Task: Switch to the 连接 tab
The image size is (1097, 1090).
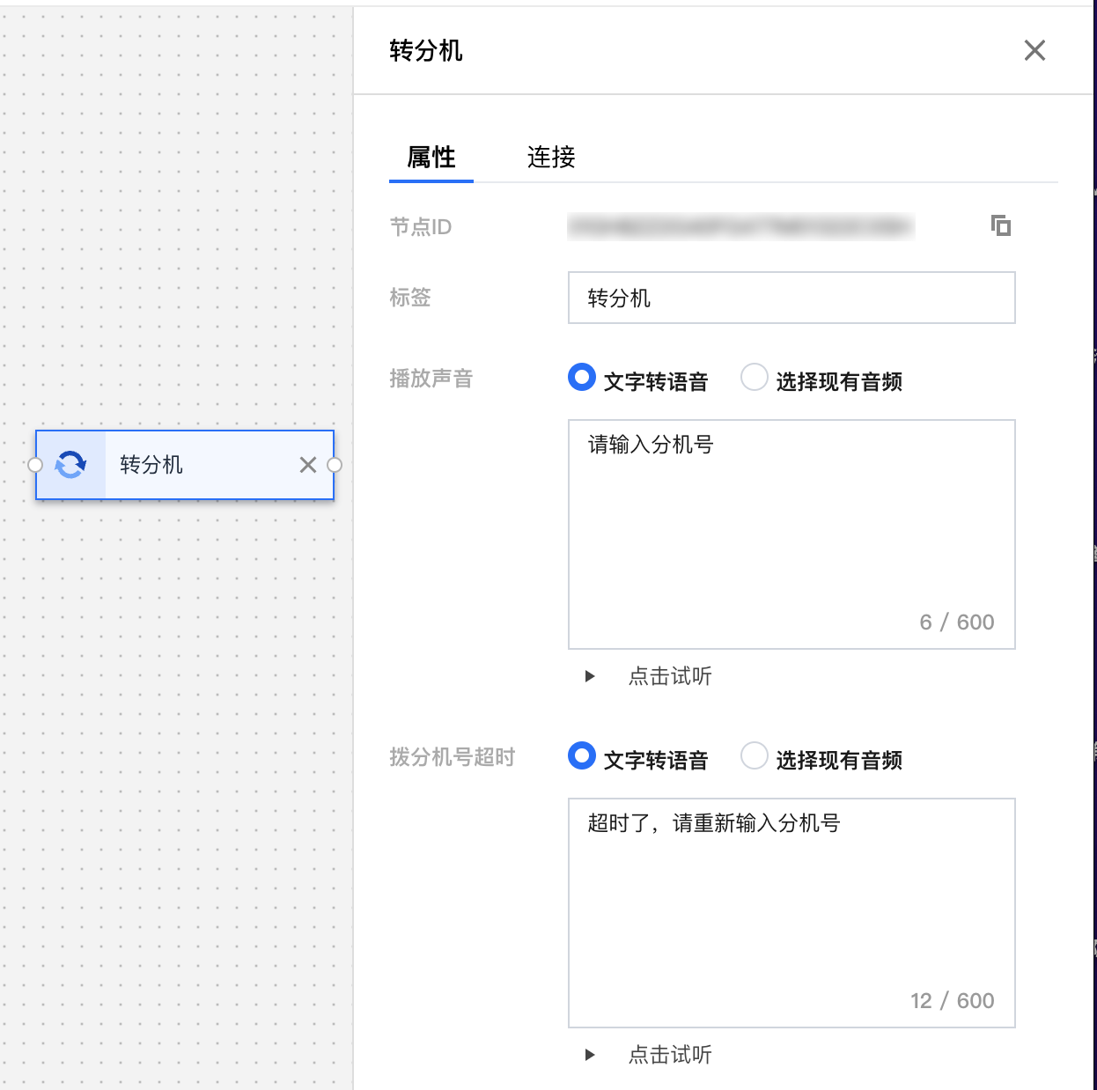Action: click(x=551, y=158)
